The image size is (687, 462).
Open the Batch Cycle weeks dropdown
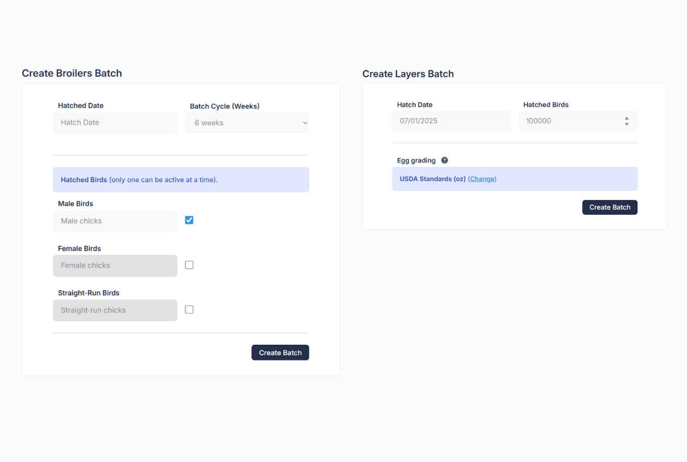coord(247,123)
